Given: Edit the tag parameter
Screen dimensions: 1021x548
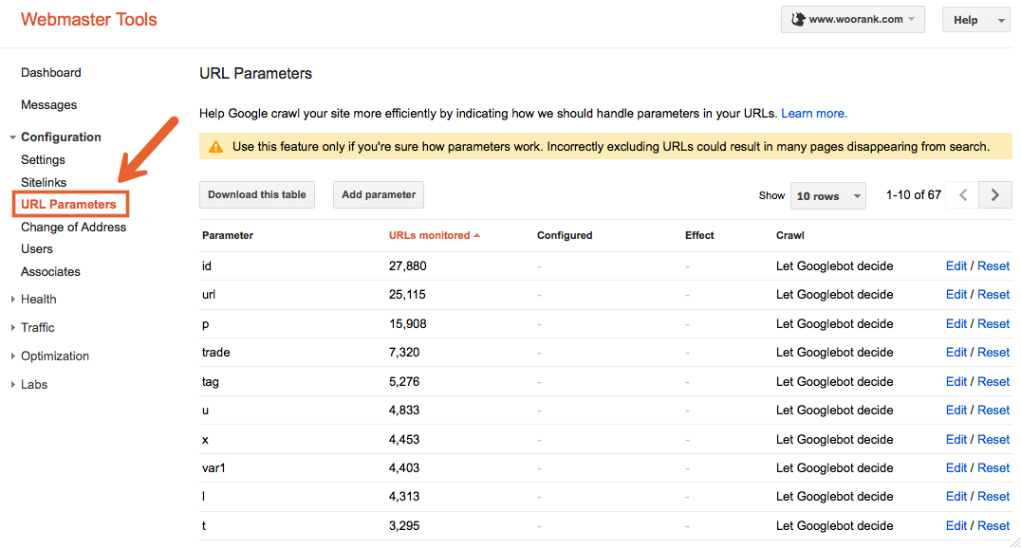Looking at the screenshot, I should (956, 382).
